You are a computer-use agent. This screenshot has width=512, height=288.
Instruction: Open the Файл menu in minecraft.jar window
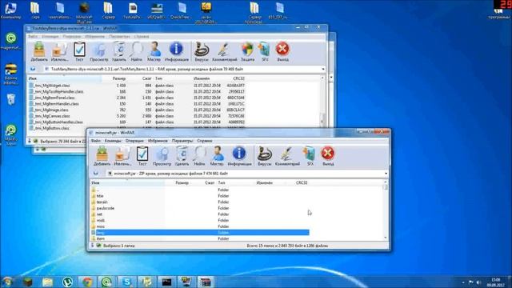tap(96, 141)
